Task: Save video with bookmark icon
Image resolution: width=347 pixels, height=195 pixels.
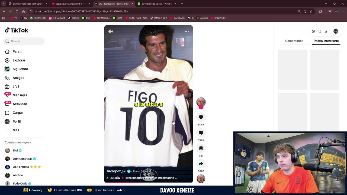Action: [x=201, y=148]
